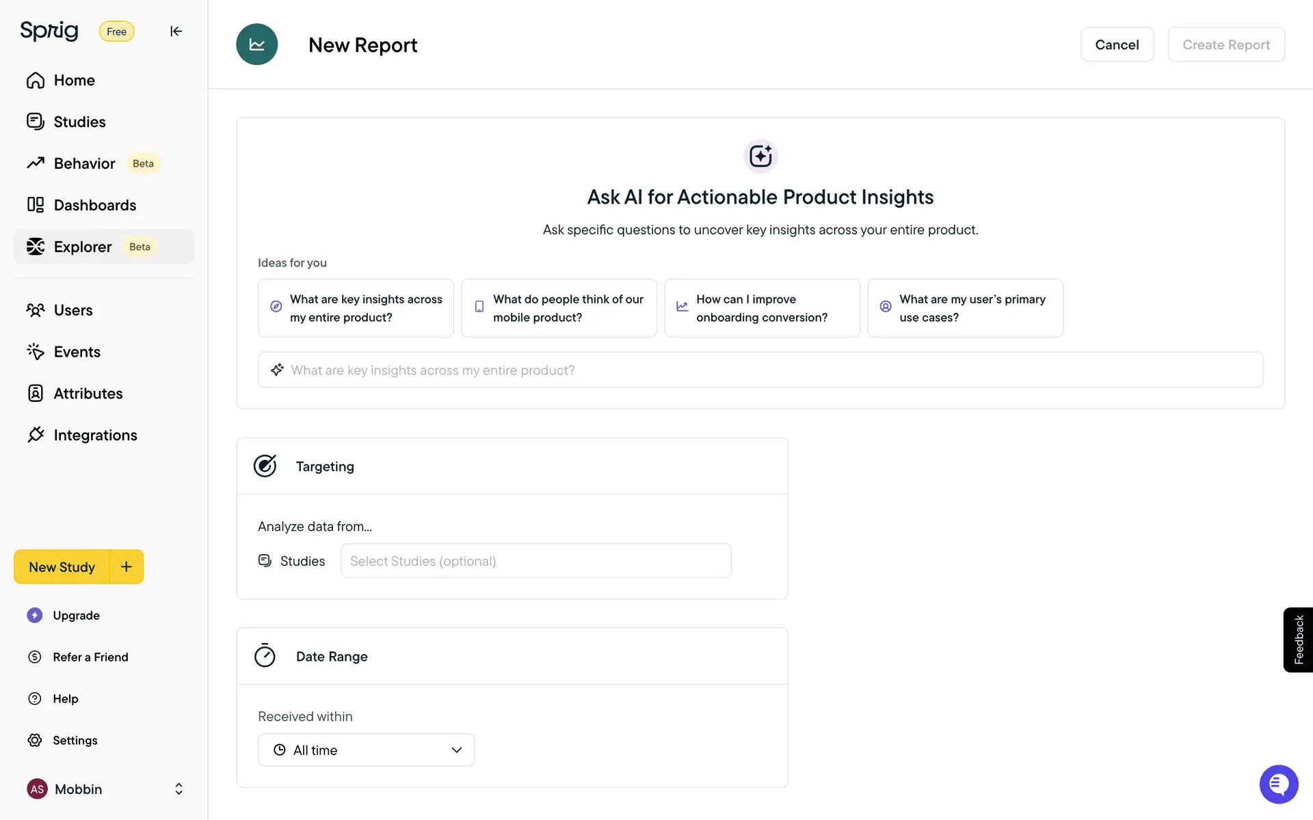Viewport: 1313px width, 820px height.
Task: Navigate to Behavior in the sidebar
Action: (84, 163)
